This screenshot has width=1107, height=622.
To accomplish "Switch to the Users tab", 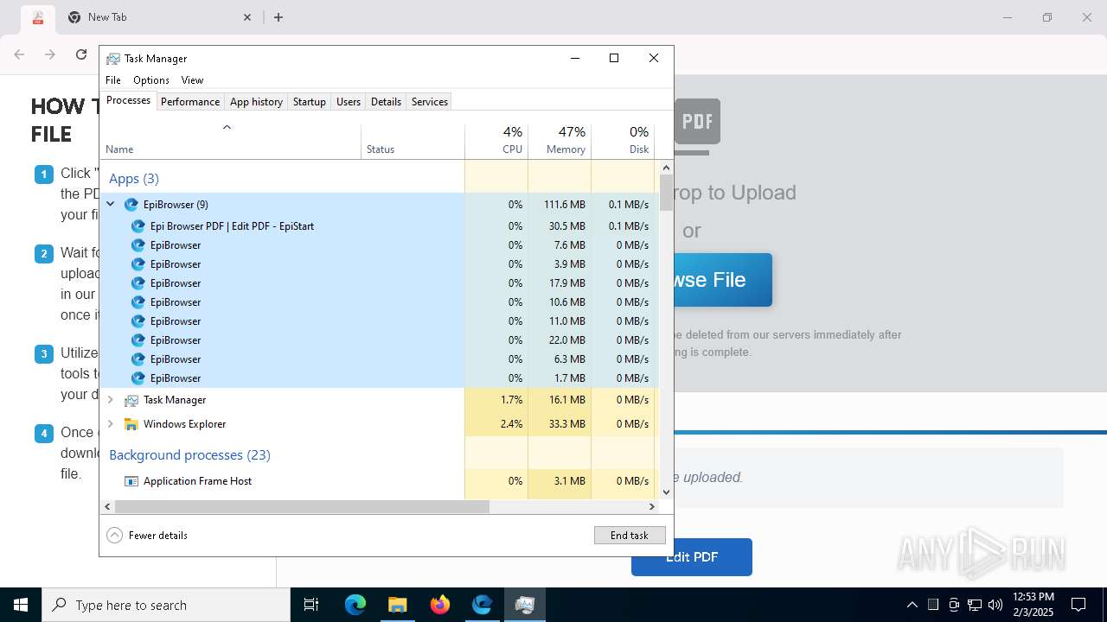I will 349,102.
